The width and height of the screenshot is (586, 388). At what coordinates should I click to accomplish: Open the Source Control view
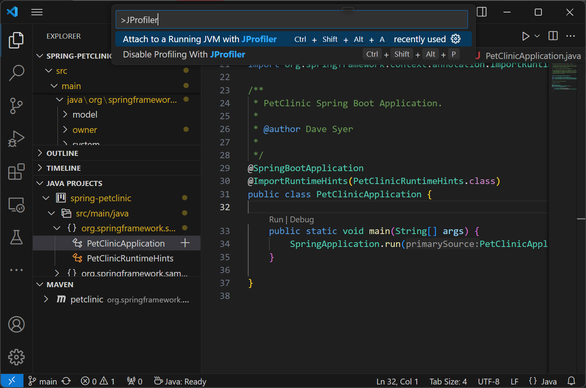tap(16, 105)
